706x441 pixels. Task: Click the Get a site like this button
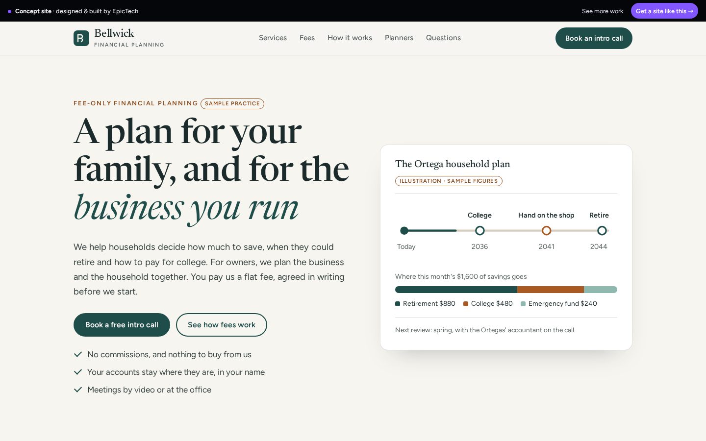tap(664, 11)
